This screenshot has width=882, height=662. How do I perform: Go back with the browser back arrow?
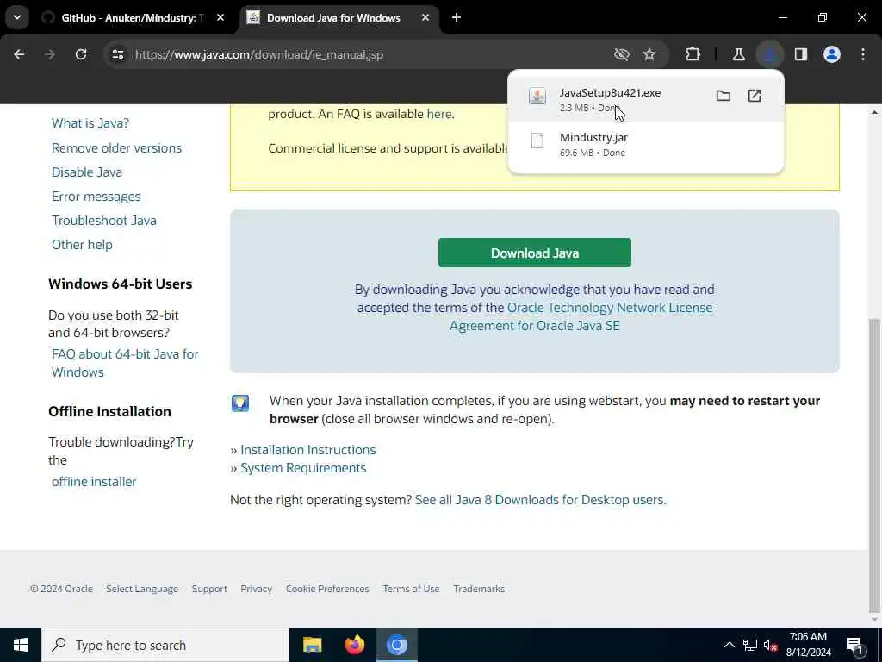[19, 54]
